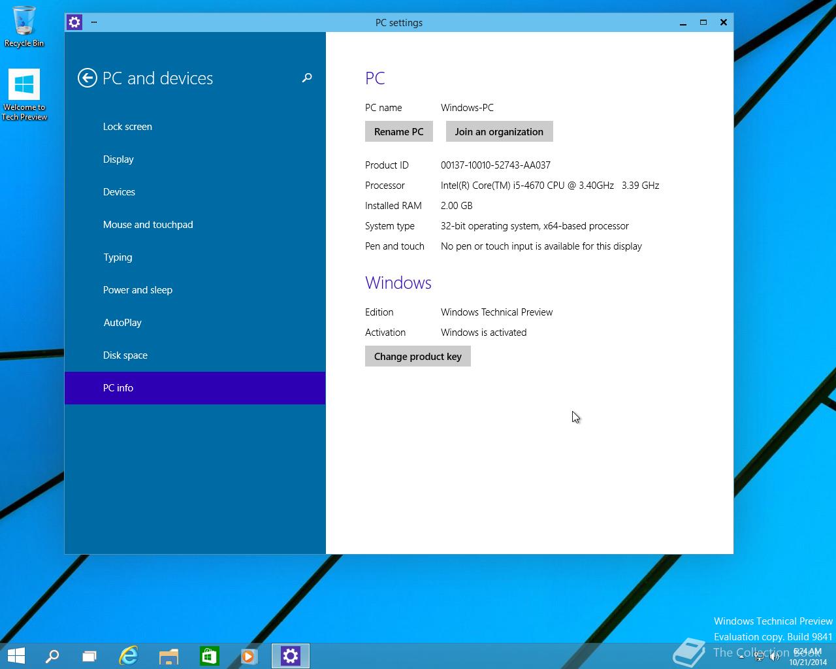
Task: Click Rename PC button
Action: pos(398,131)
